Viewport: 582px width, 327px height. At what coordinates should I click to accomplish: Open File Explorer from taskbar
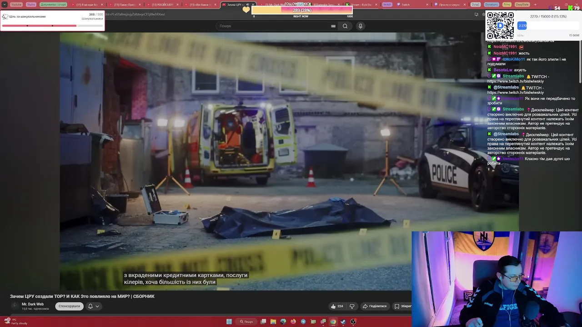point(273,322)
